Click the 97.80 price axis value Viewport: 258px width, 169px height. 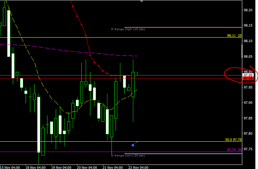point(248,133)
